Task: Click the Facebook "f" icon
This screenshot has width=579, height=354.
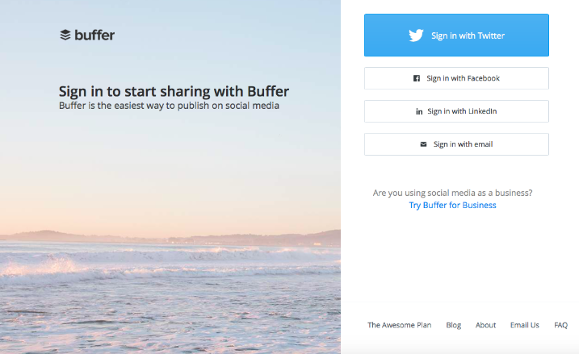Action: [x=417, y=78]
